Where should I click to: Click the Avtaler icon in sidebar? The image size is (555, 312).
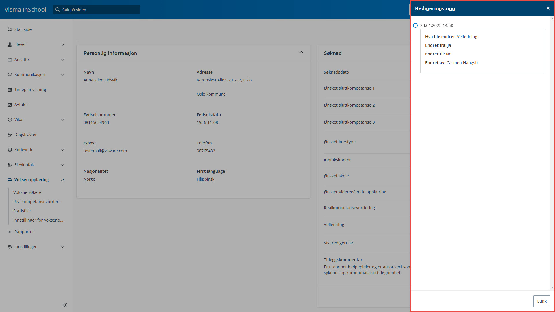click(x=10, y=105)
